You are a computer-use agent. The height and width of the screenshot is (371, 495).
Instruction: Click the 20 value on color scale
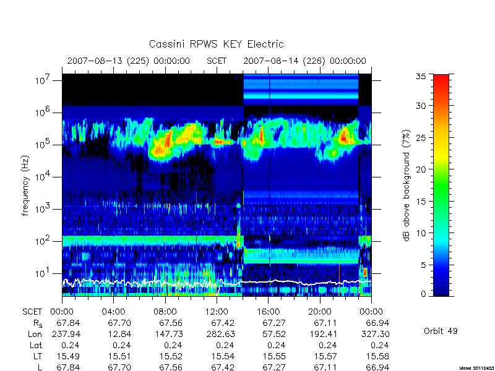pos(421,169)
